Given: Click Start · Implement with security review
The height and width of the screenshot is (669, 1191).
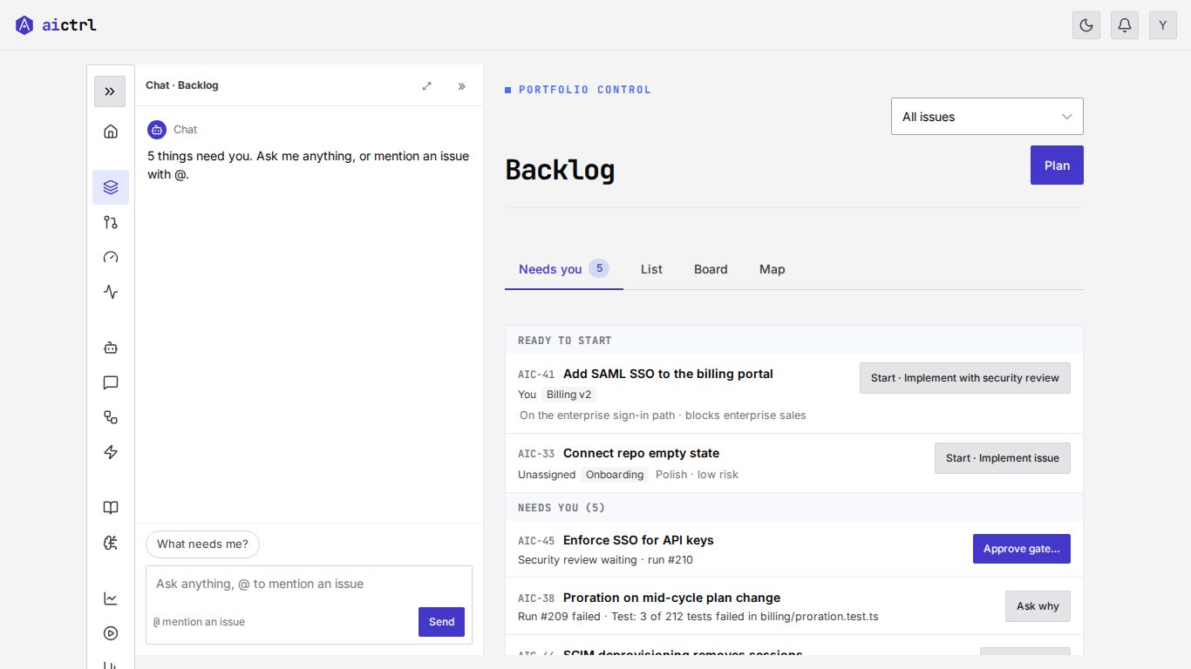Looking at the screenshot, I should pos(965,378).
